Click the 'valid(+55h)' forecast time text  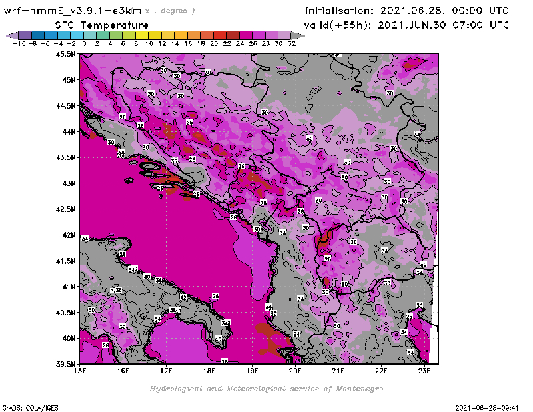pos(338,25)
